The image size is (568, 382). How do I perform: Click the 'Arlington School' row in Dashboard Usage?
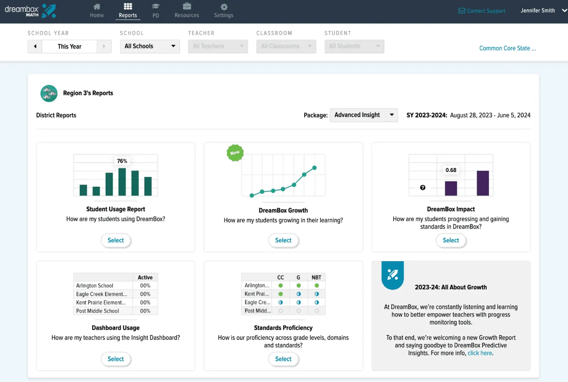point(116,286)
